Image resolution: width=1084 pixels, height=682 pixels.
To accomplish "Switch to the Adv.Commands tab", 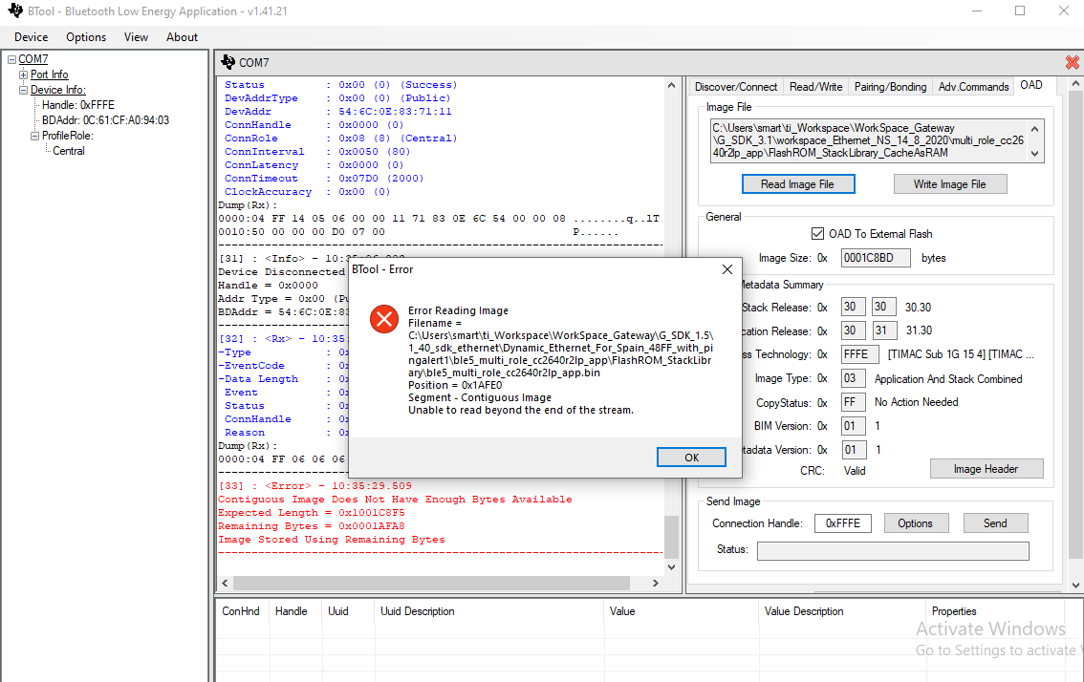I will 973,86.
